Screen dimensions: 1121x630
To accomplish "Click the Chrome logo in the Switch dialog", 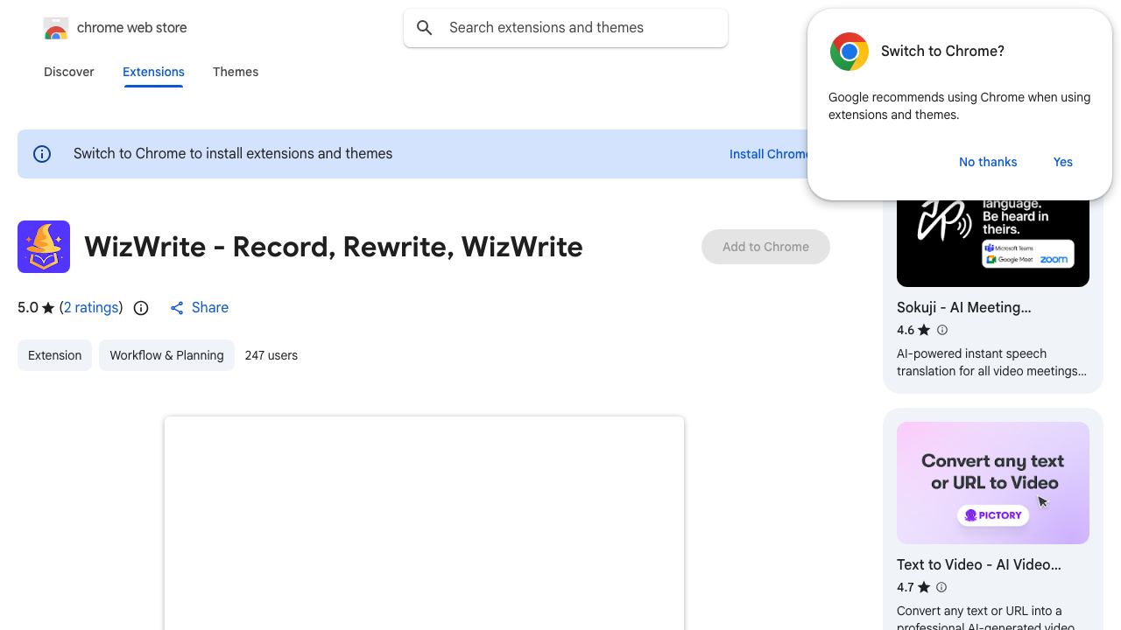I will point(850,52).
